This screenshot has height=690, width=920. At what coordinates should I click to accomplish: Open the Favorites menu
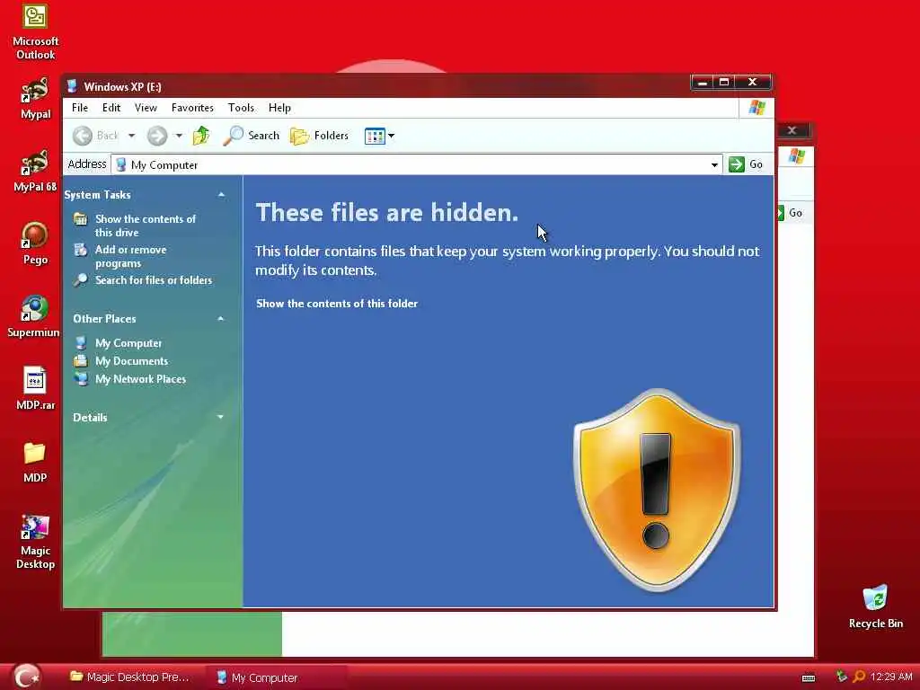(x=192, y=108)
